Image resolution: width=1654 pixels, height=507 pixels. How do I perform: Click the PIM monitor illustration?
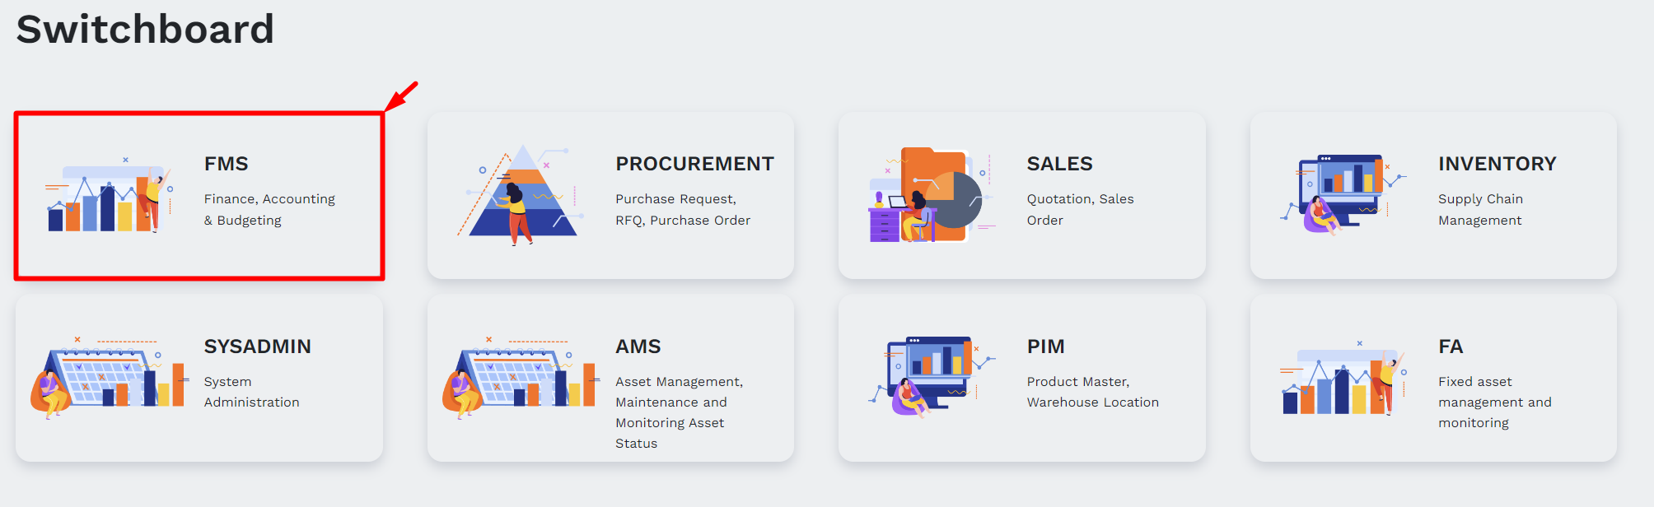[931, 375]
